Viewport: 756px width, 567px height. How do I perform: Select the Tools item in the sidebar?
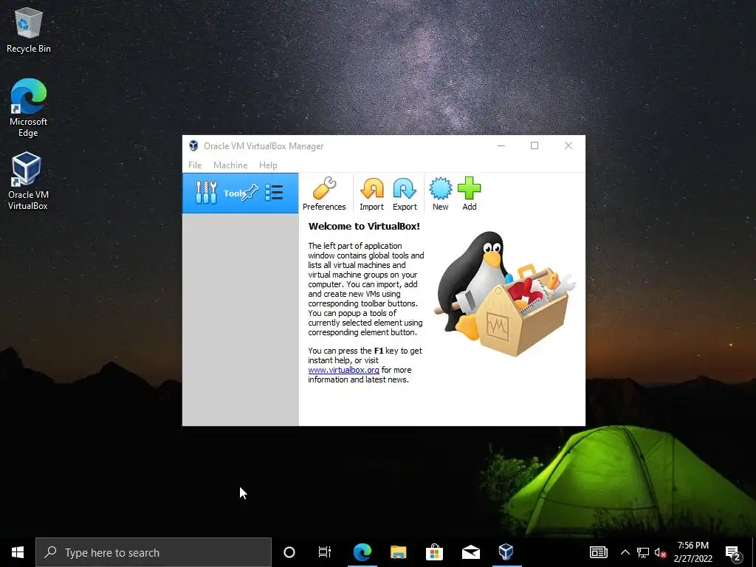point(240,193)
